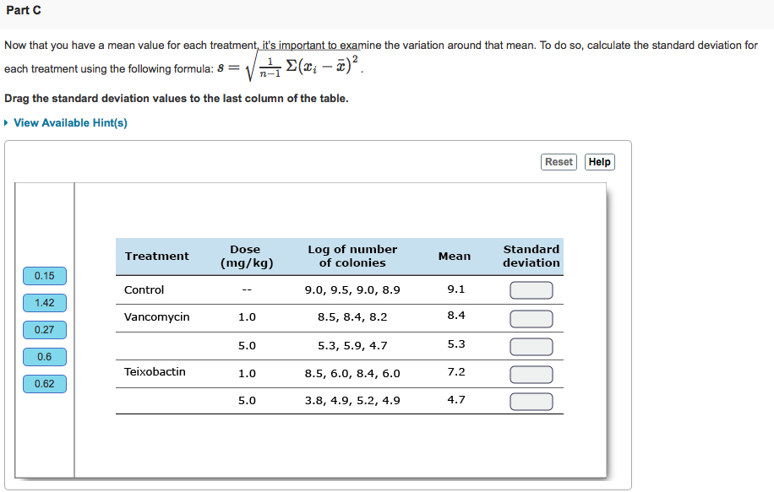The height and width of the screenshot is (492, 774).
Task: Click Teixobactin 1.0 standard deviation box
Action: 531,375
